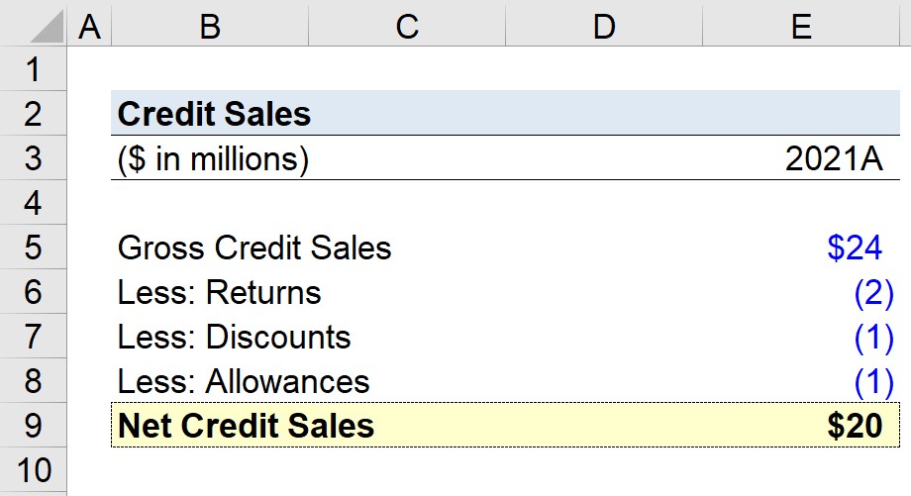This screenshot has height=496, width=911.
Task: Select row 1 header
Action: click(x=33, y=69)
